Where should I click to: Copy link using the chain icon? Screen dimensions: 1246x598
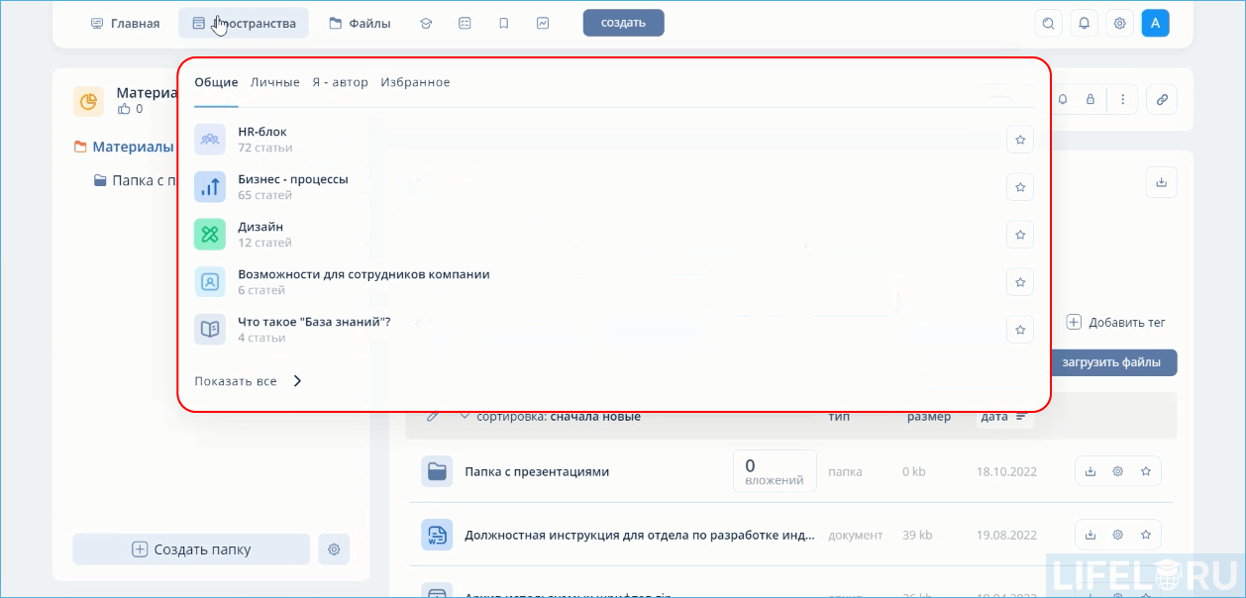point(1161,99)
